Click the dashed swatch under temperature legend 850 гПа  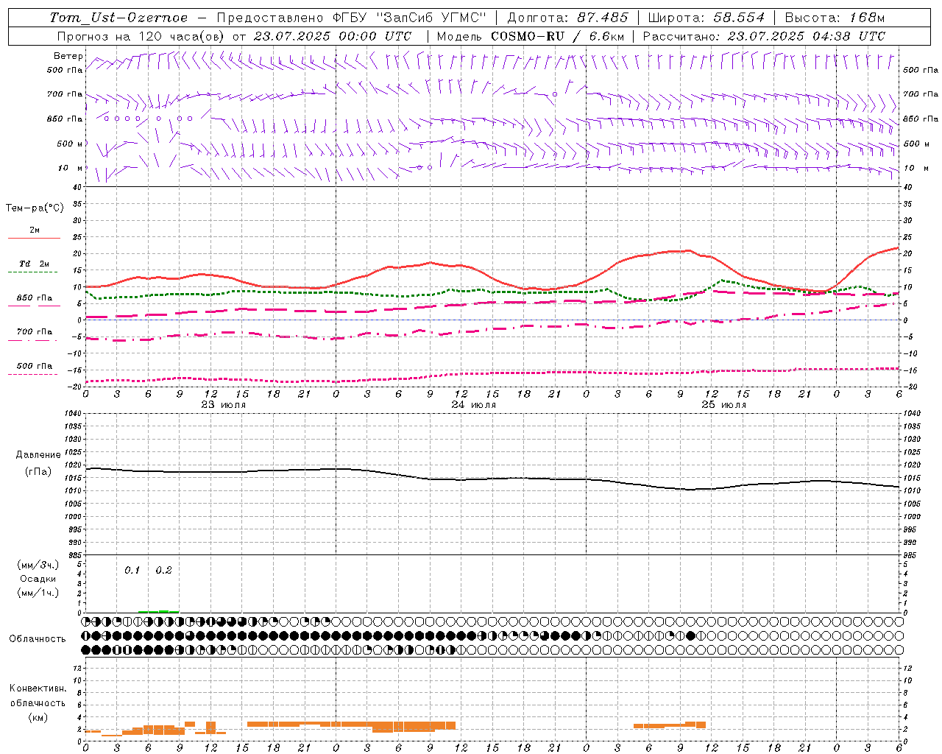point(34,306)
